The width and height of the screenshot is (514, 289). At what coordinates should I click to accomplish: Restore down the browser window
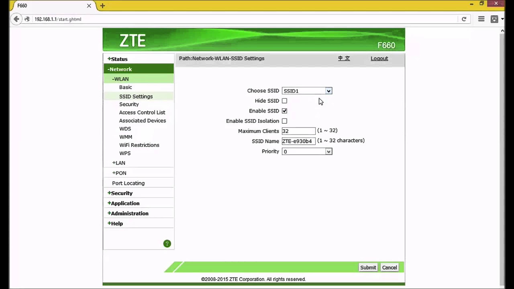[482, 4]
